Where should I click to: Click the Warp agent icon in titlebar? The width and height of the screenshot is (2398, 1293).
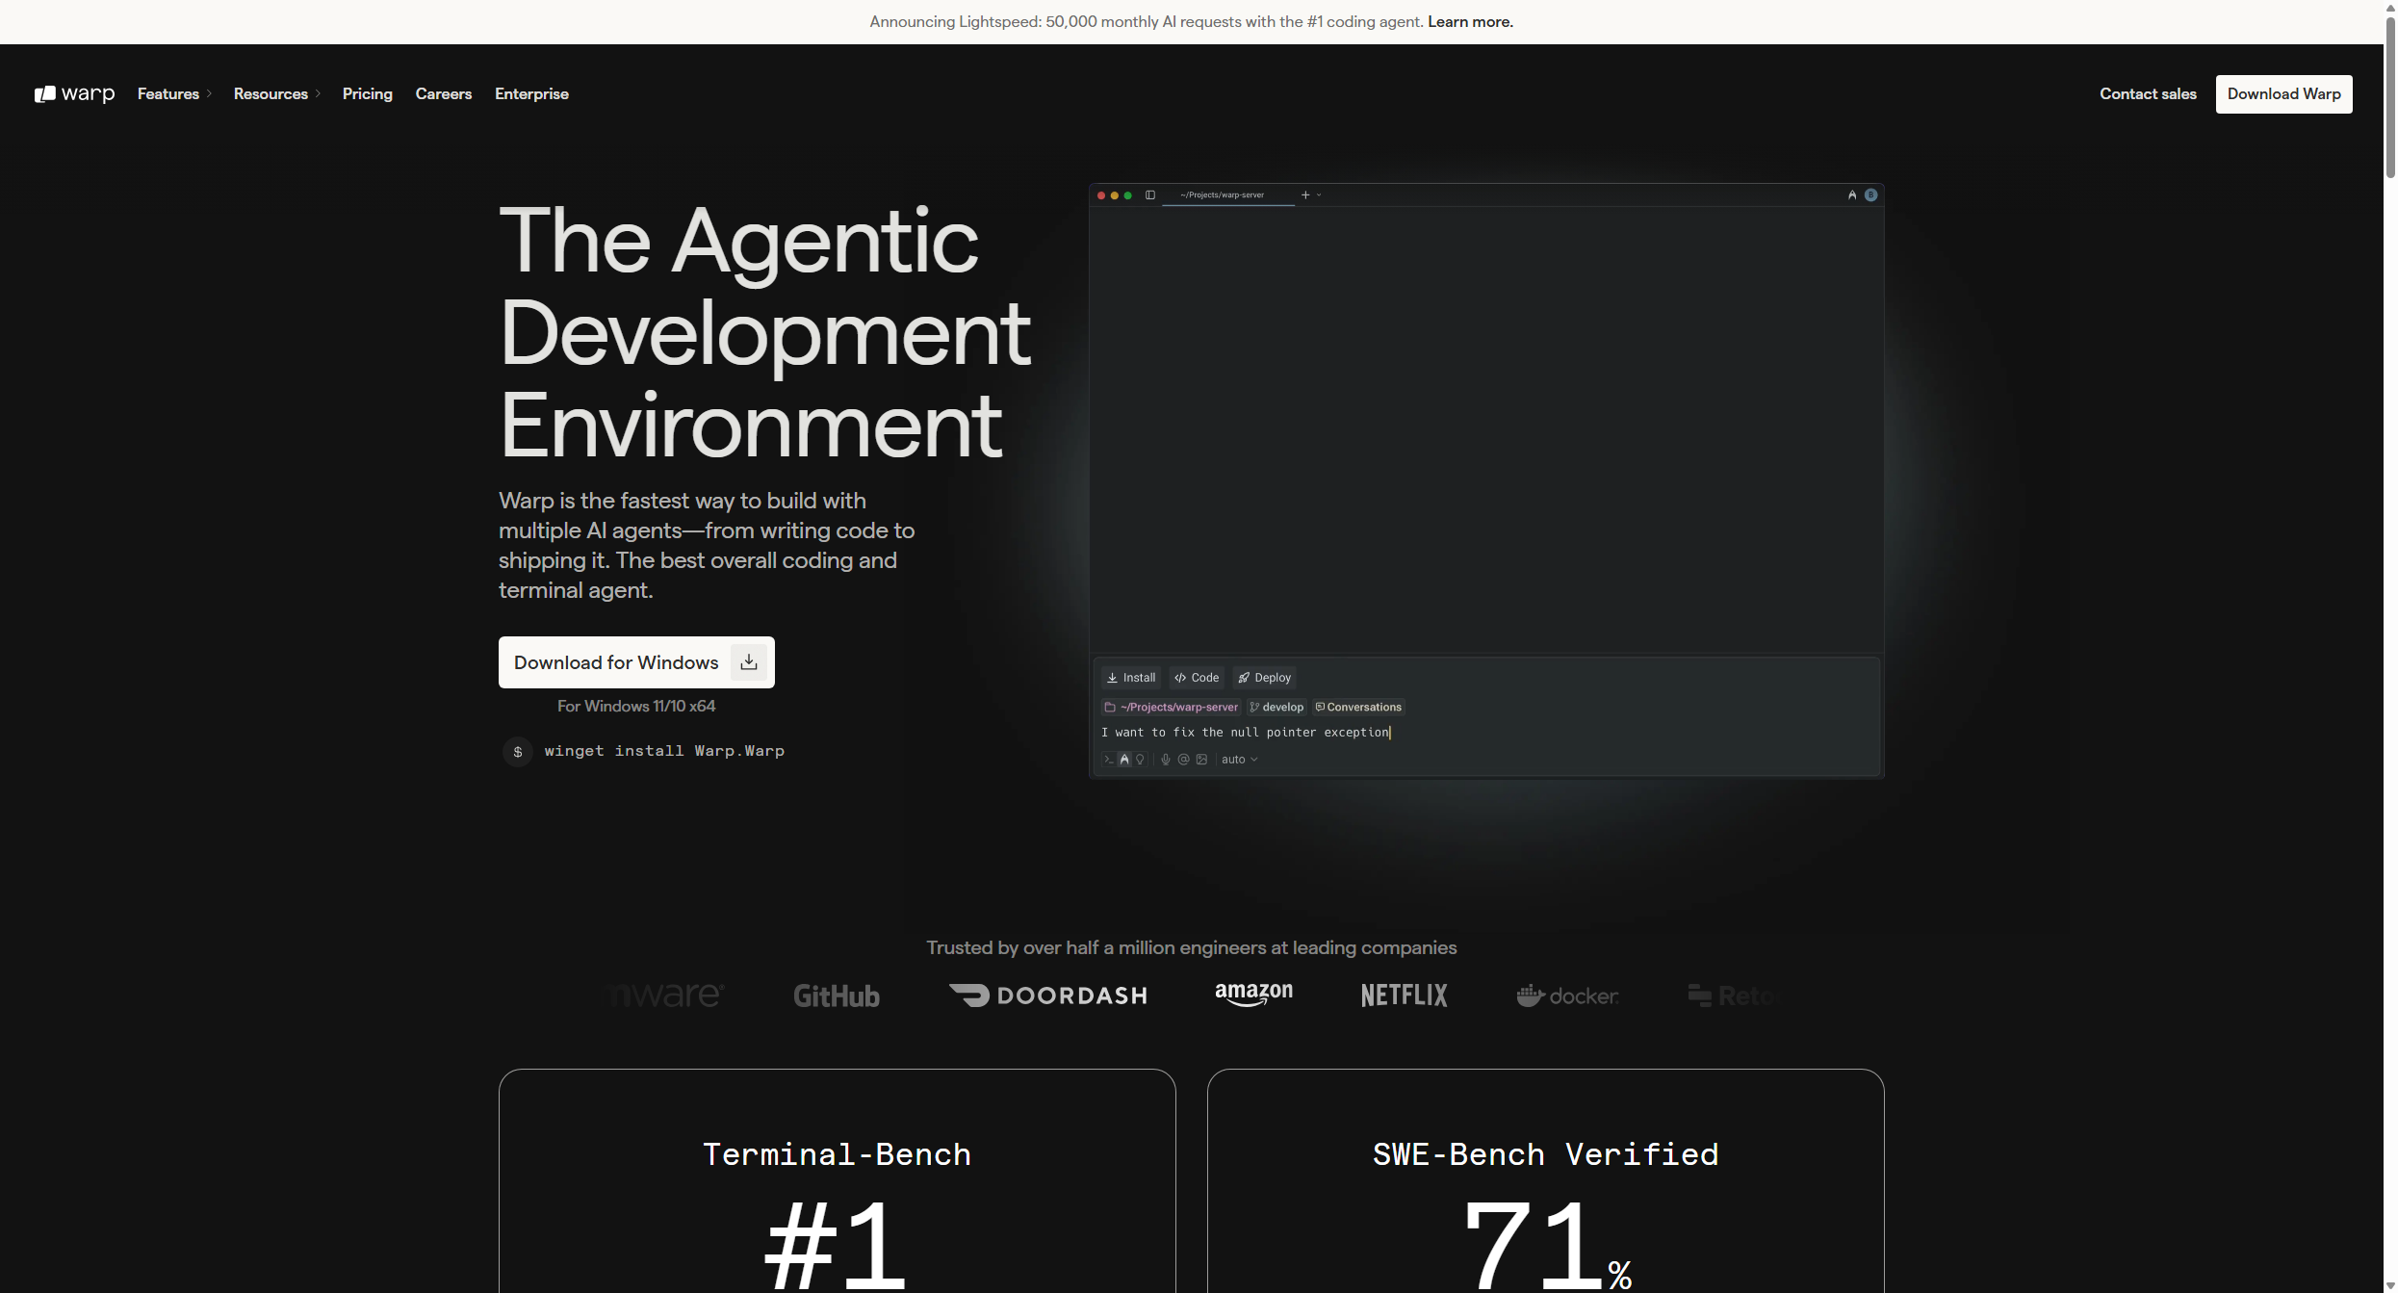click(1852, 194)
